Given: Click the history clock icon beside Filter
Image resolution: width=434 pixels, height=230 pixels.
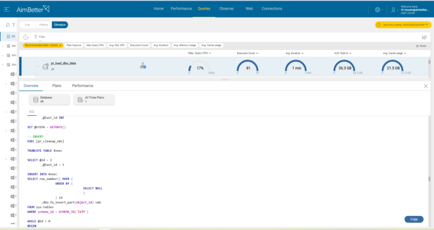Looking at the screenshot, I should tap(26, 37).
